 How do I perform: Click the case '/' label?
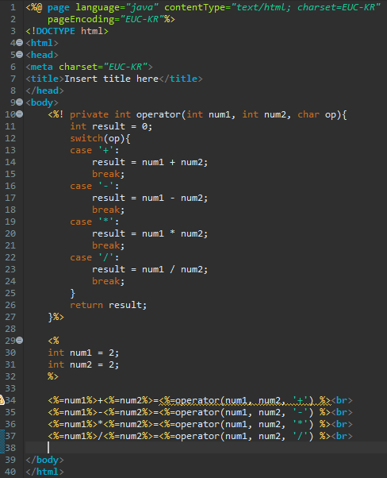[x=94, y=257]
